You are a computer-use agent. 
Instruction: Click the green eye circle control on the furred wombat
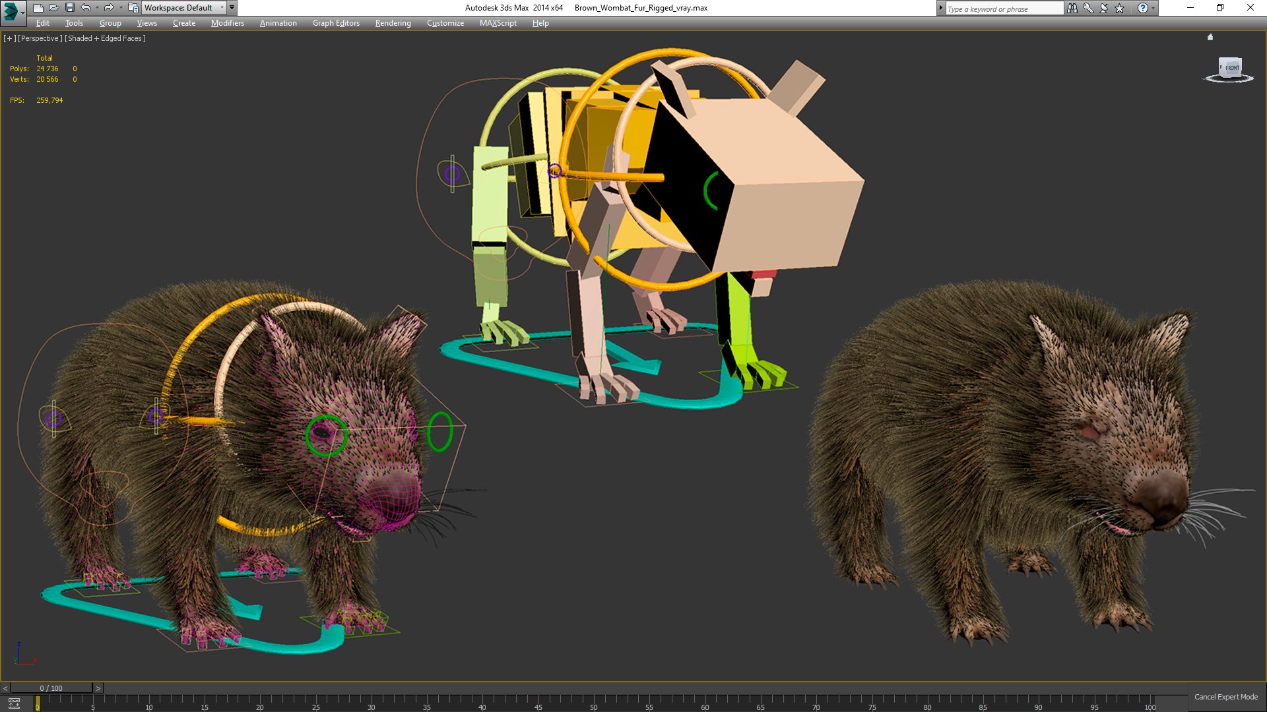[326, 435]
